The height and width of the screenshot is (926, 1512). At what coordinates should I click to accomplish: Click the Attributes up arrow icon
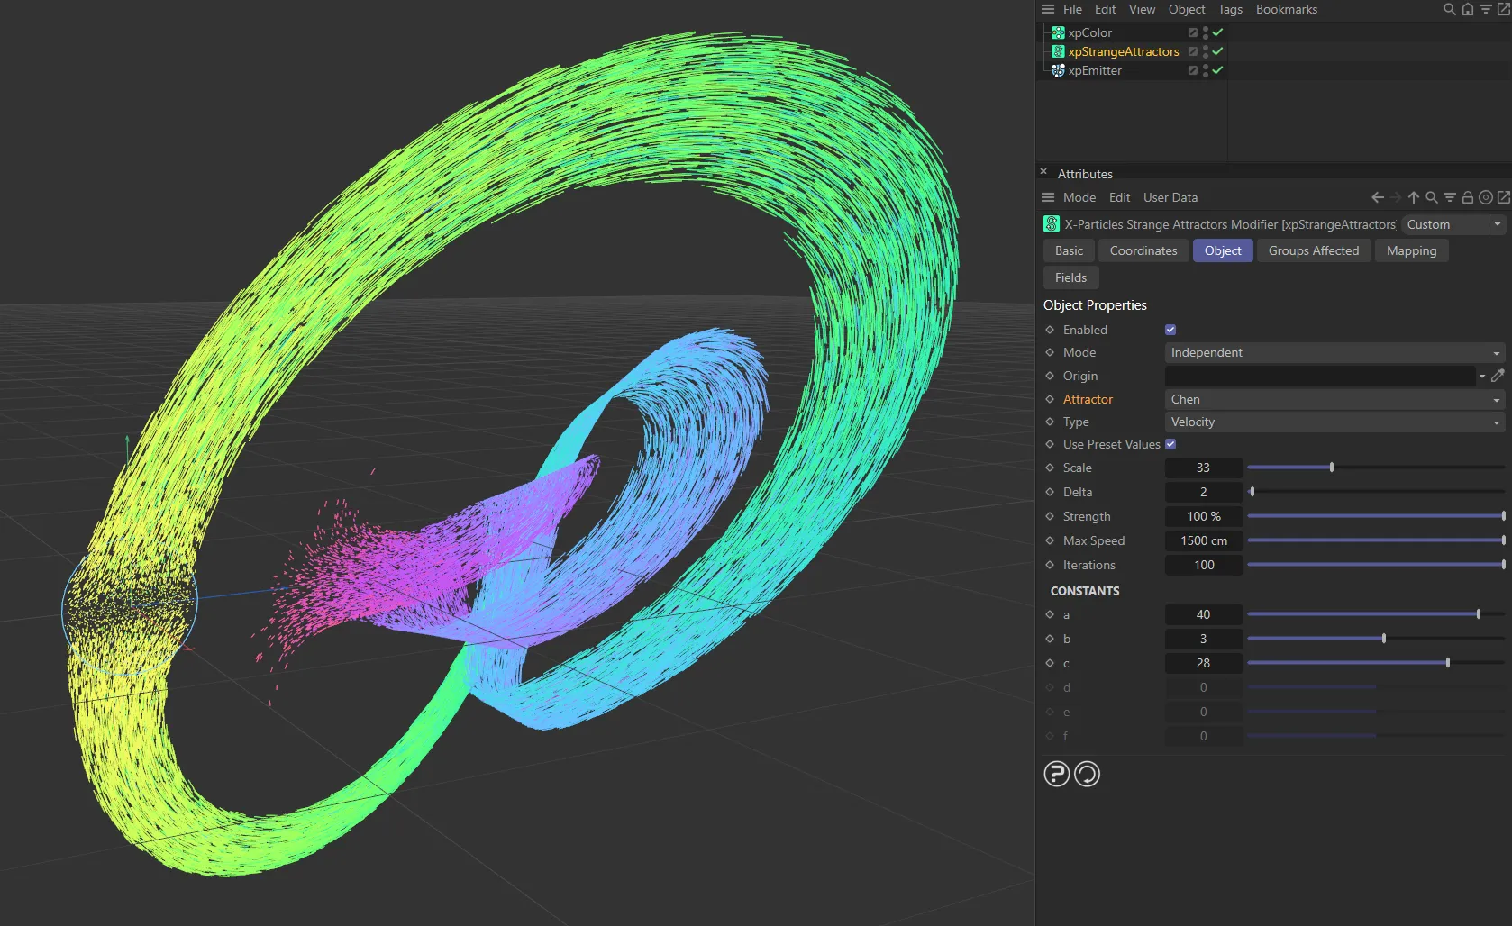pyautogui.click(x=1413, y=197)
